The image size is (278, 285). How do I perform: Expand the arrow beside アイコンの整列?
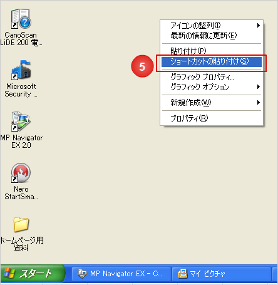(259, 26)
